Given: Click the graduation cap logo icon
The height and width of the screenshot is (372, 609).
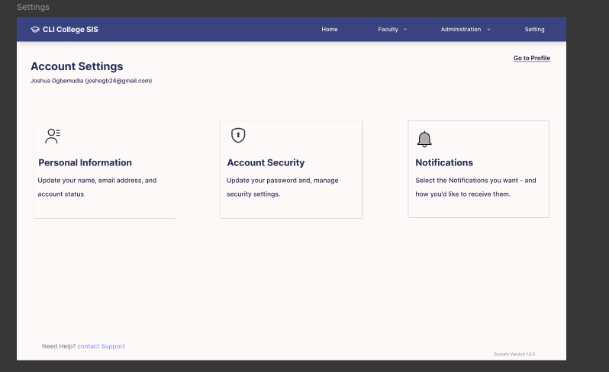Looking at the screenshot, I should coord(35,30).
